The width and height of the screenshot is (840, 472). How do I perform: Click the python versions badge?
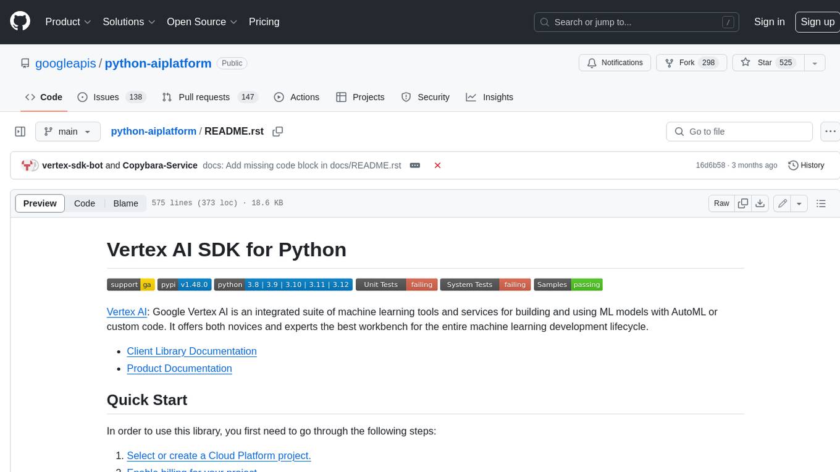283,285
